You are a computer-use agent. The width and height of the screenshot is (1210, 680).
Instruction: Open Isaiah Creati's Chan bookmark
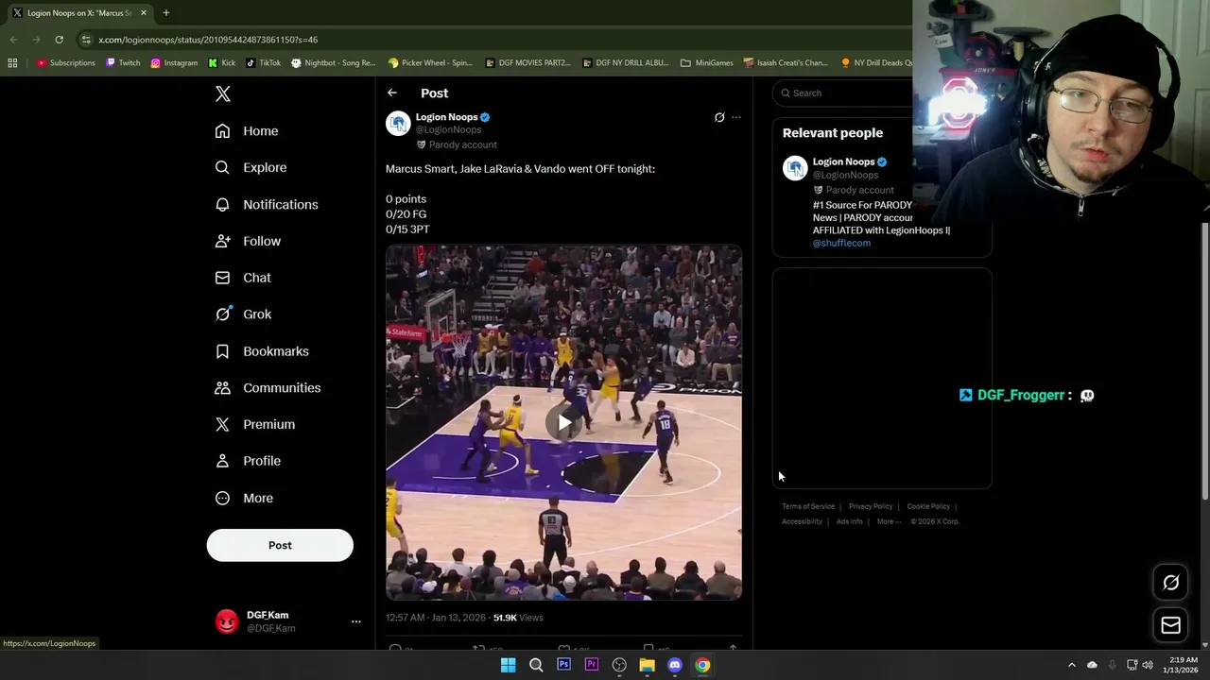(x=786, y=63)
